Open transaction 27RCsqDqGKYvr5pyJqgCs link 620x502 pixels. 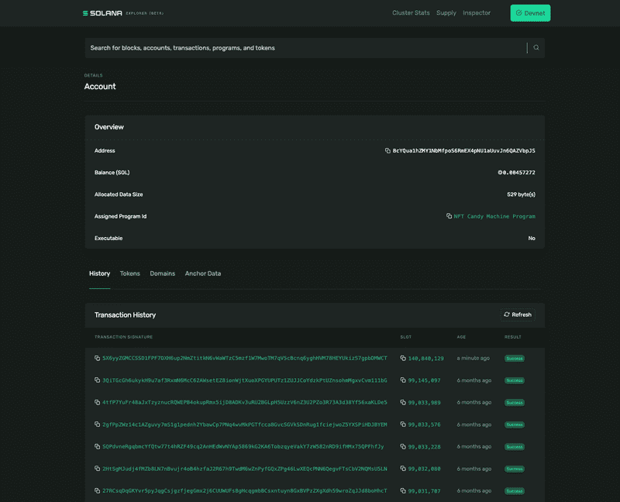(x=245, y=491)
